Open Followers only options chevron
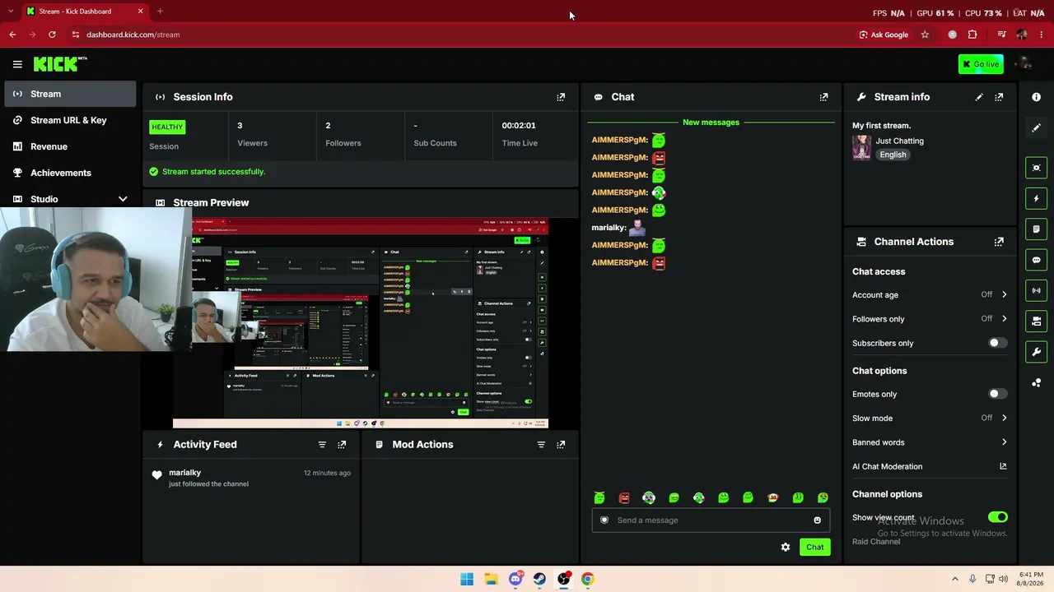This screenshot has width=1054, height=592. pyautogui.click(x=1004, y=319)
